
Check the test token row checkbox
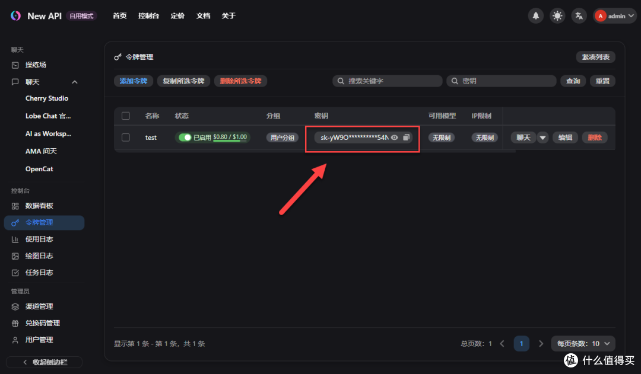[125, 138]
